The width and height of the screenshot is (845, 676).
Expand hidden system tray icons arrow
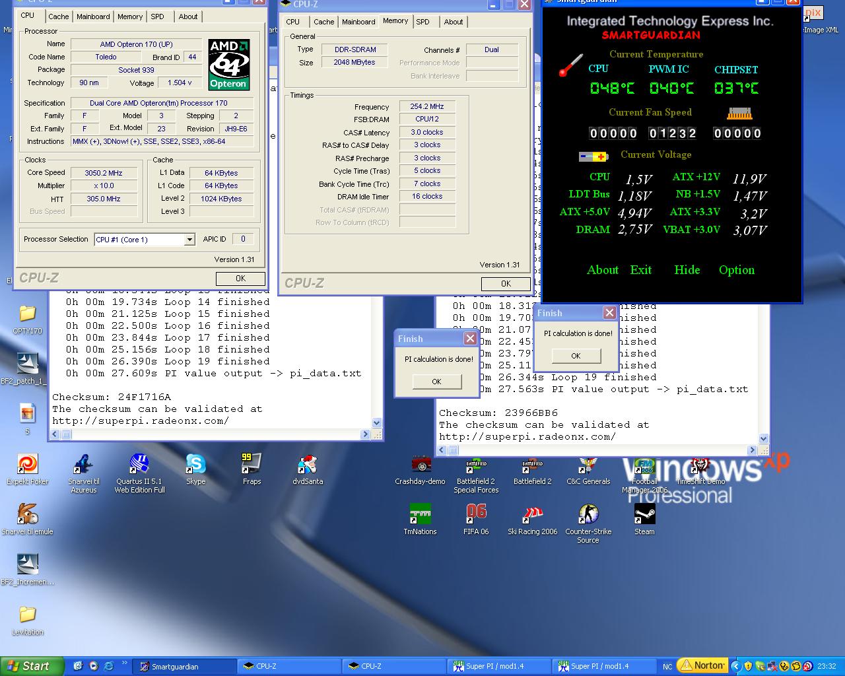pyautogui.click(x=737, y=666)
